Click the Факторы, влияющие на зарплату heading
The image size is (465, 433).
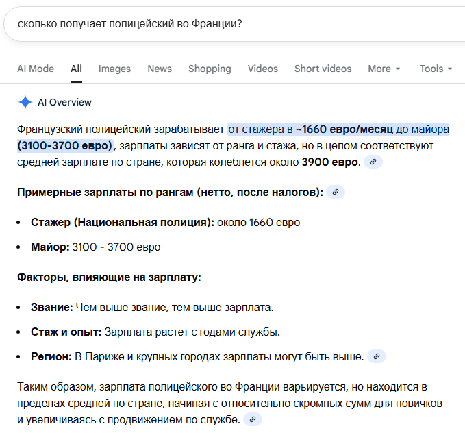pos(109,277)
